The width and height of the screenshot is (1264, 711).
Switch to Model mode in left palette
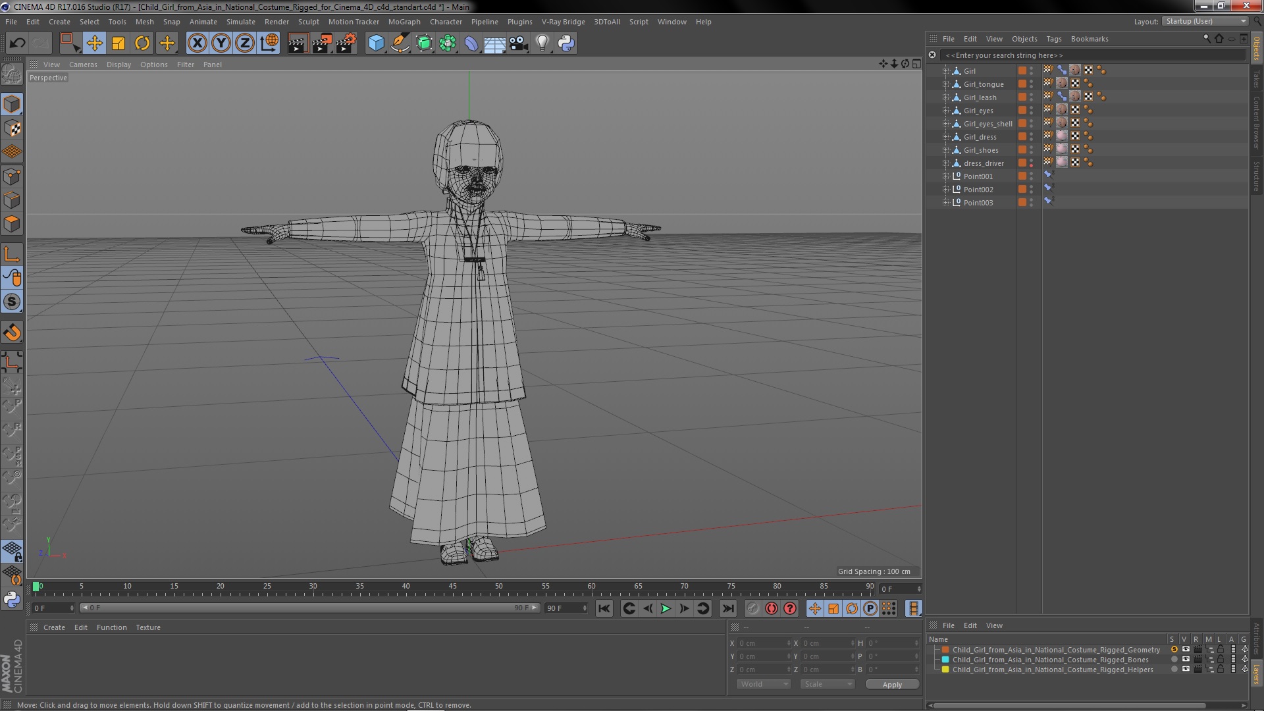(x=12, y=104)
